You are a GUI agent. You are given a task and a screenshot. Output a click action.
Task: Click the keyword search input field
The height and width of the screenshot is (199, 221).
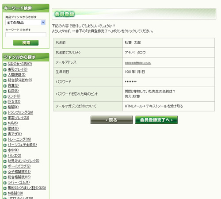pos(26,34)
